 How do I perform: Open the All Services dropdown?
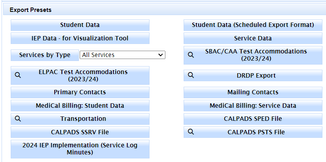click(x=123, y=55)
